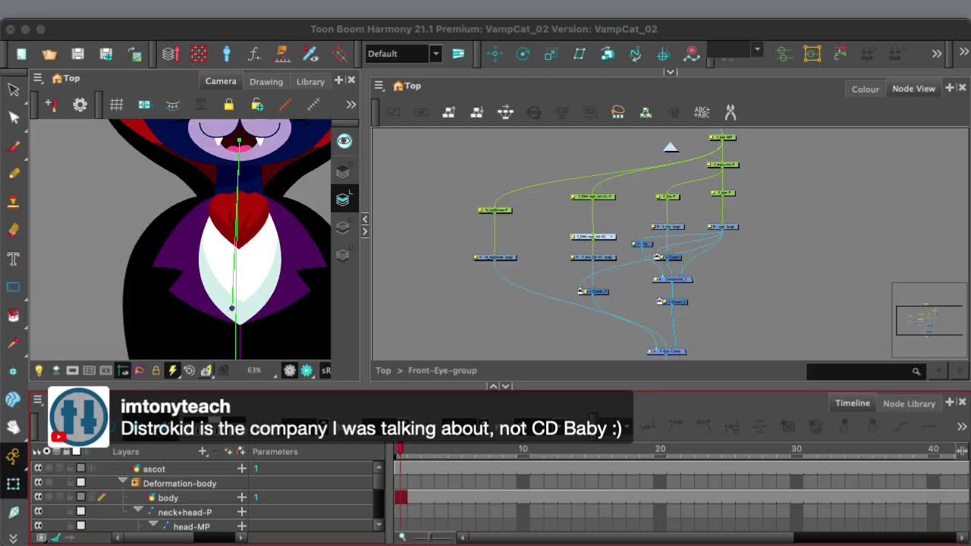Click the green hierarchy icon in Node View toolbar
Image resolution: width=971 pixels, height=546 pixels.
click(646, 112)
